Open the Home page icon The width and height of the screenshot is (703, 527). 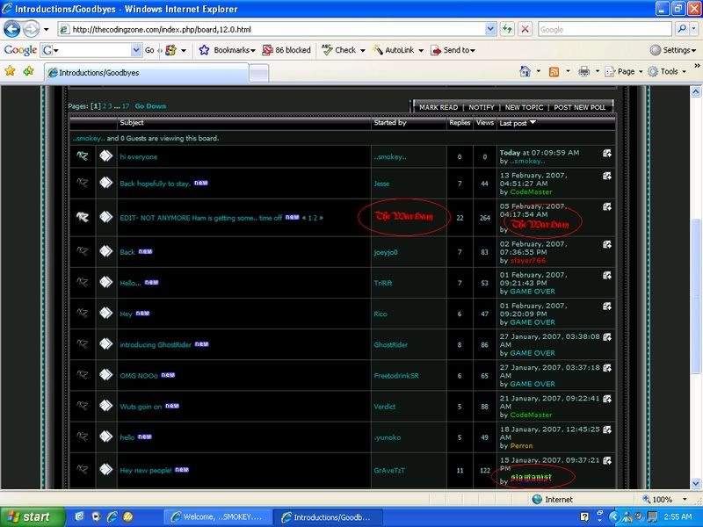525,71
